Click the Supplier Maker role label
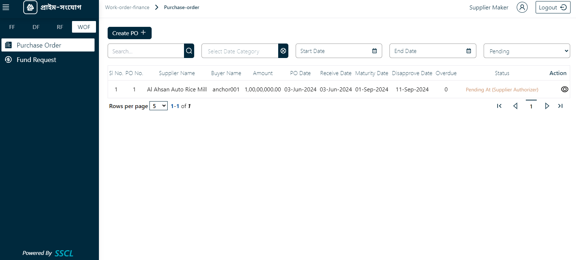 coord(489,7)
